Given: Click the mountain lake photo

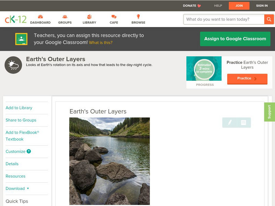Looking at the screenshot, I should coord(110,161).
